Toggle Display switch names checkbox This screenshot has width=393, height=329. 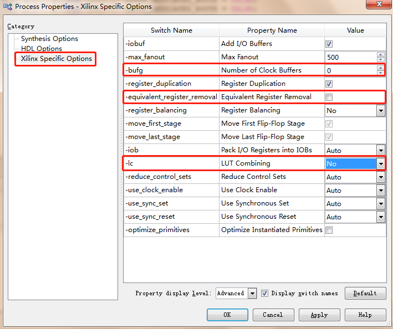click(x=264, y=293)
